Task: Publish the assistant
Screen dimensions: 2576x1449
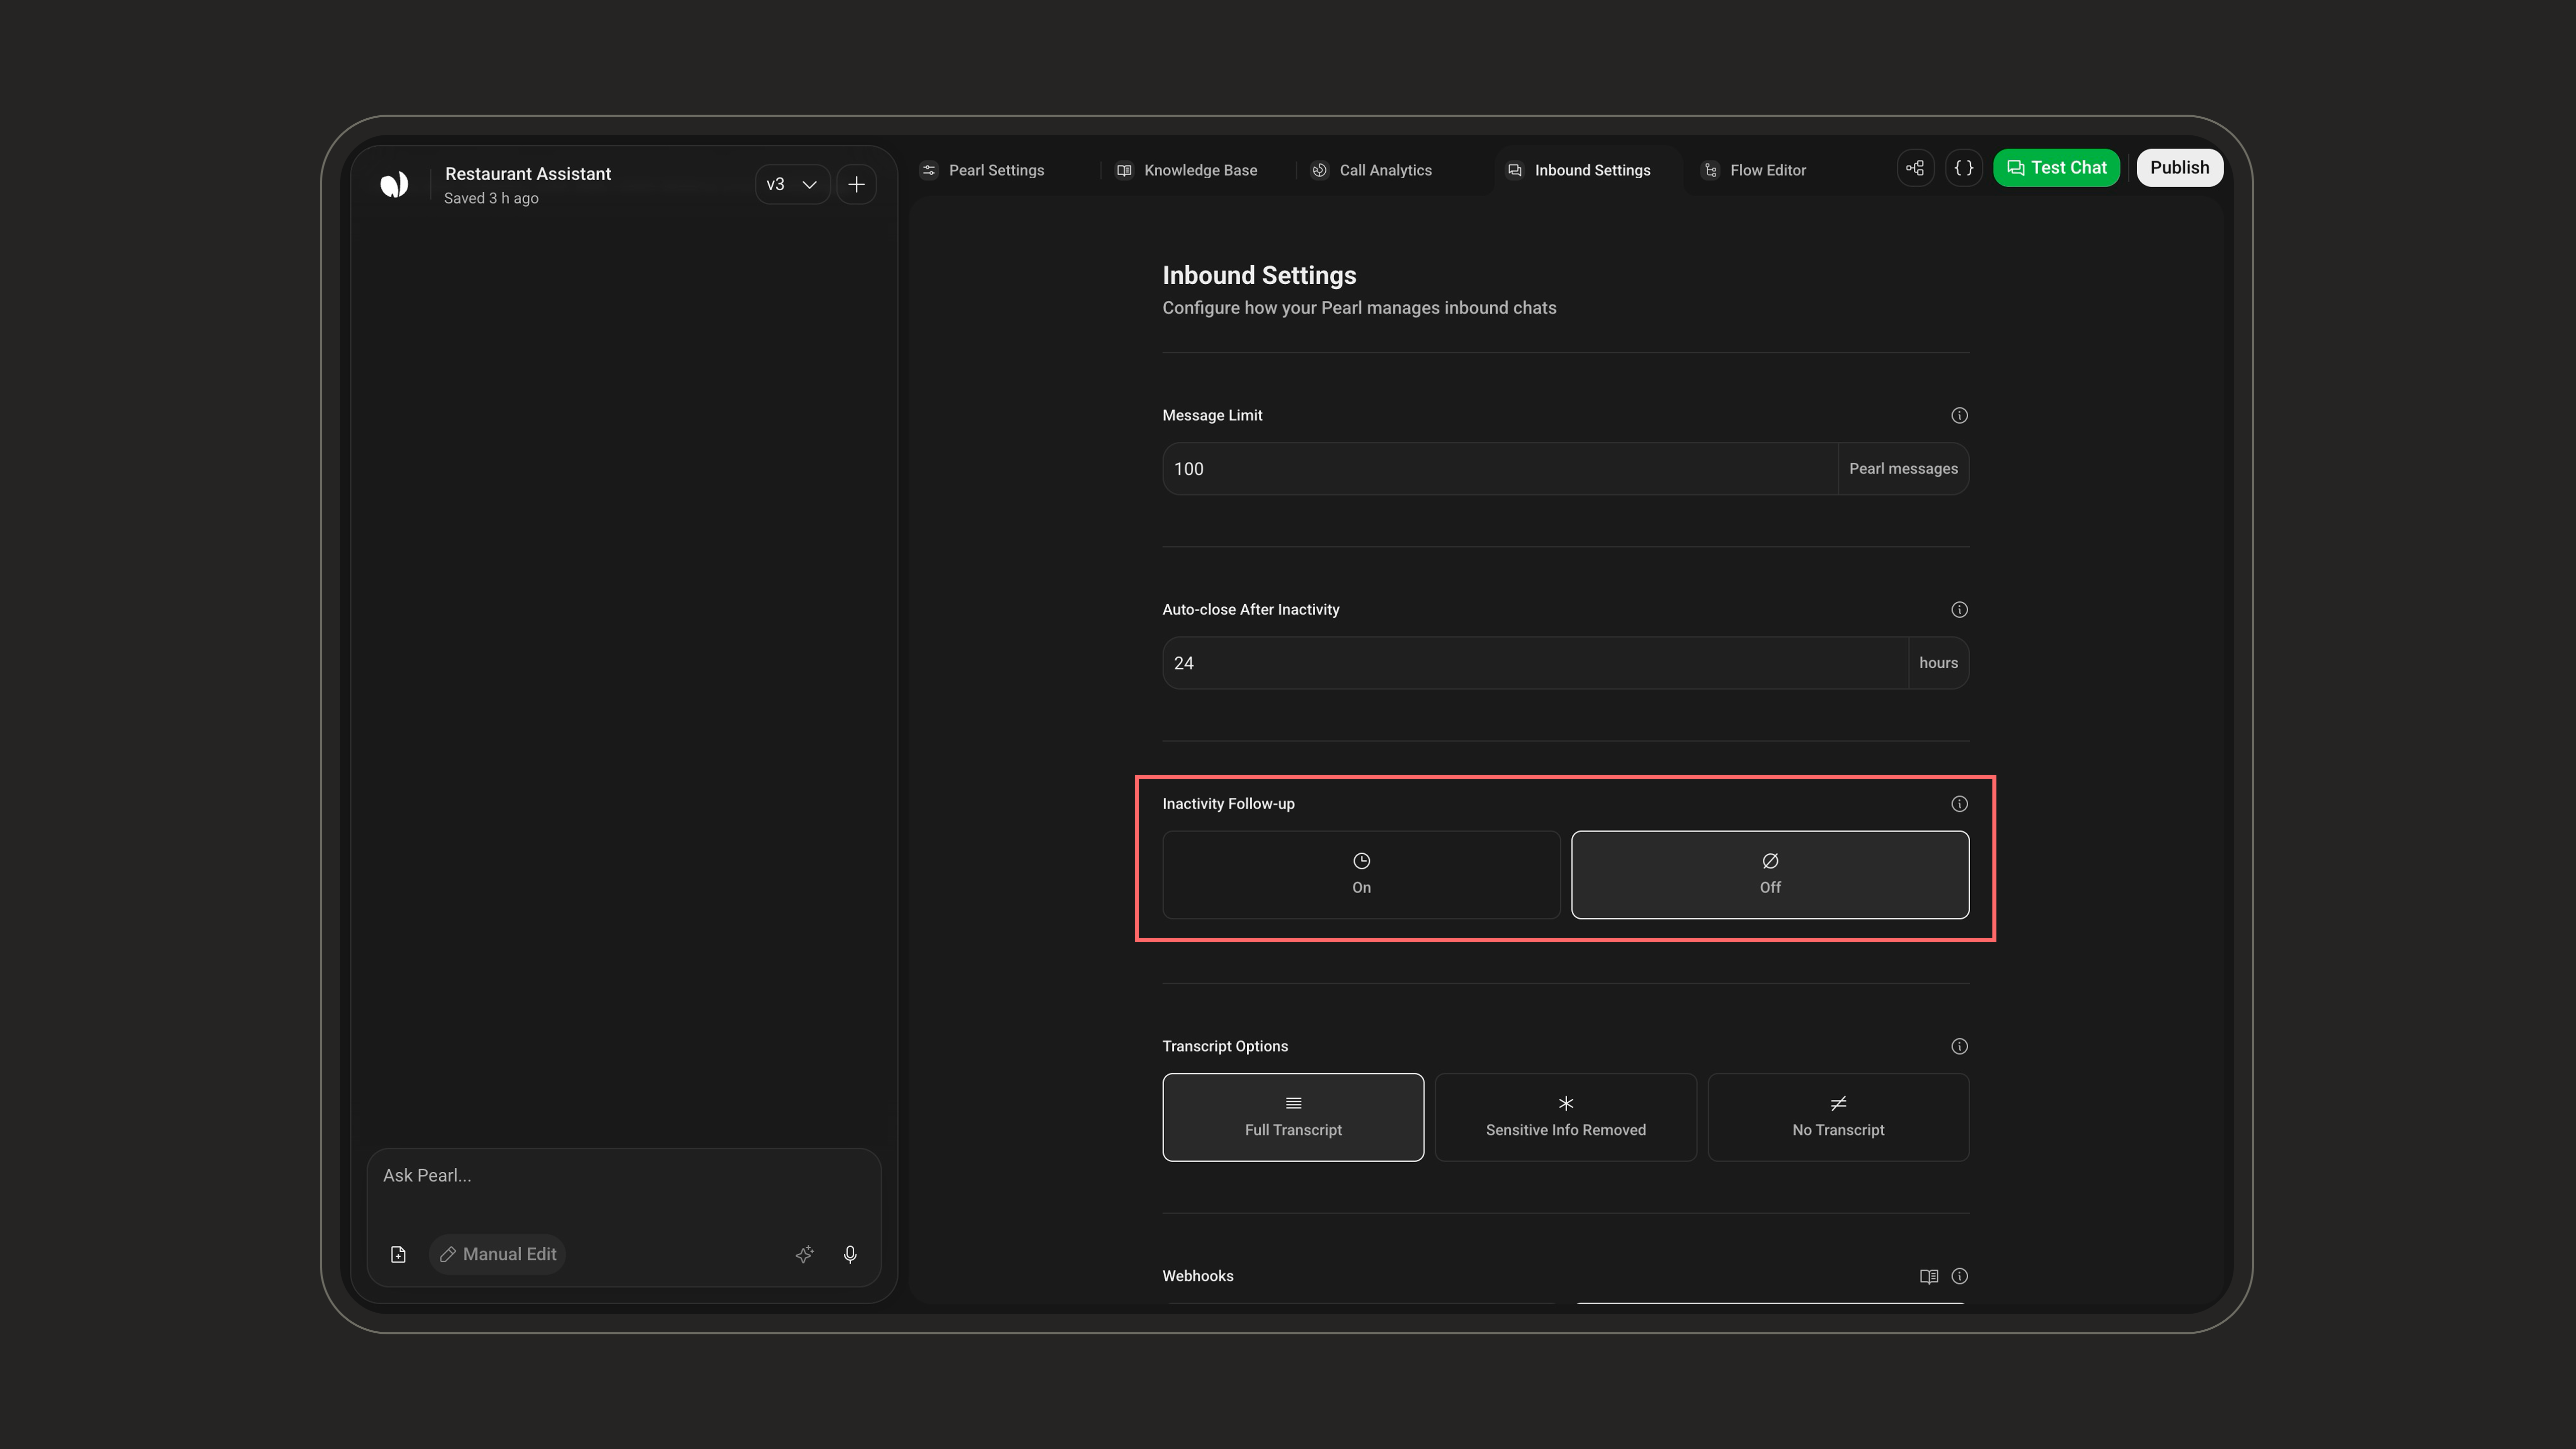Action: [x=2180, y=168]
